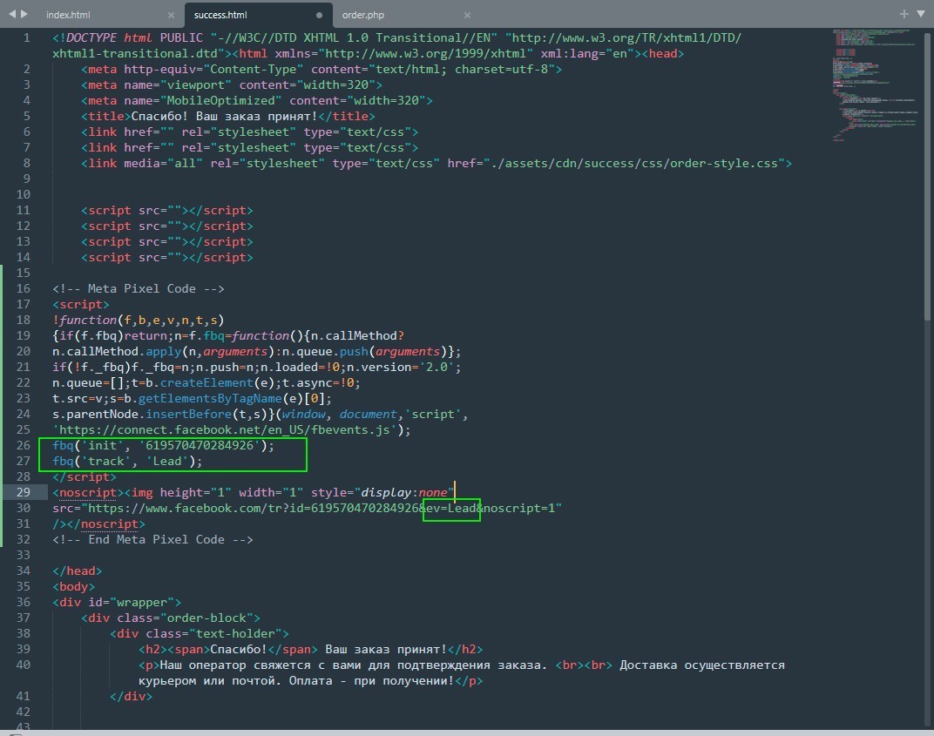Click line number 33 in the gutter
Image resolution: width=934 pixels, height=736 pixels.
(x=24, y=555)
